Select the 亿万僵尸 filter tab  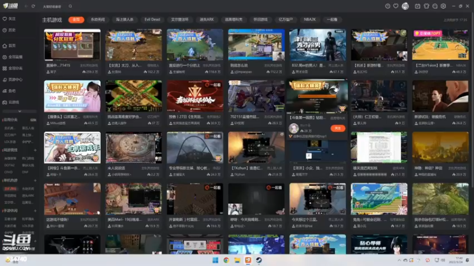point(286,20)
